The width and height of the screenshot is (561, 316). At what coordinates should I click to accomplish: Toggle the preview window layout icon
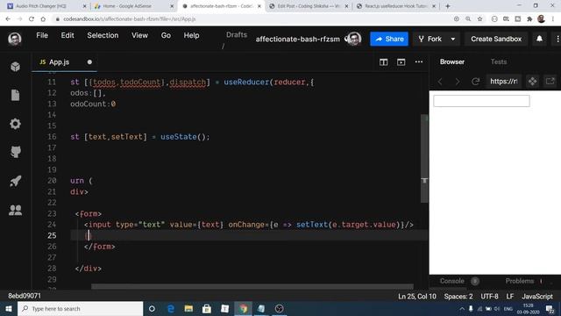(401, 62)
